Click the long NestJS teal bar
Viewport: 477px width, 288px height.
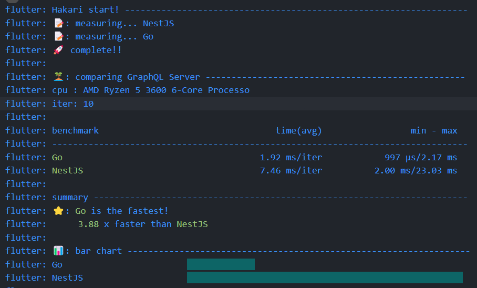pyautogui.click(x=325, y=277)
